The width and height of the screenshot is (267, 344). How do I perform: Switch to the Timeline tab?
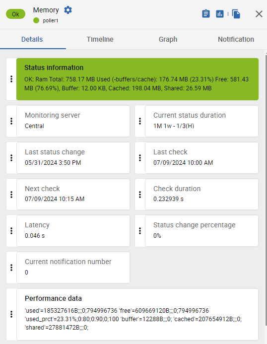point(100,39)
